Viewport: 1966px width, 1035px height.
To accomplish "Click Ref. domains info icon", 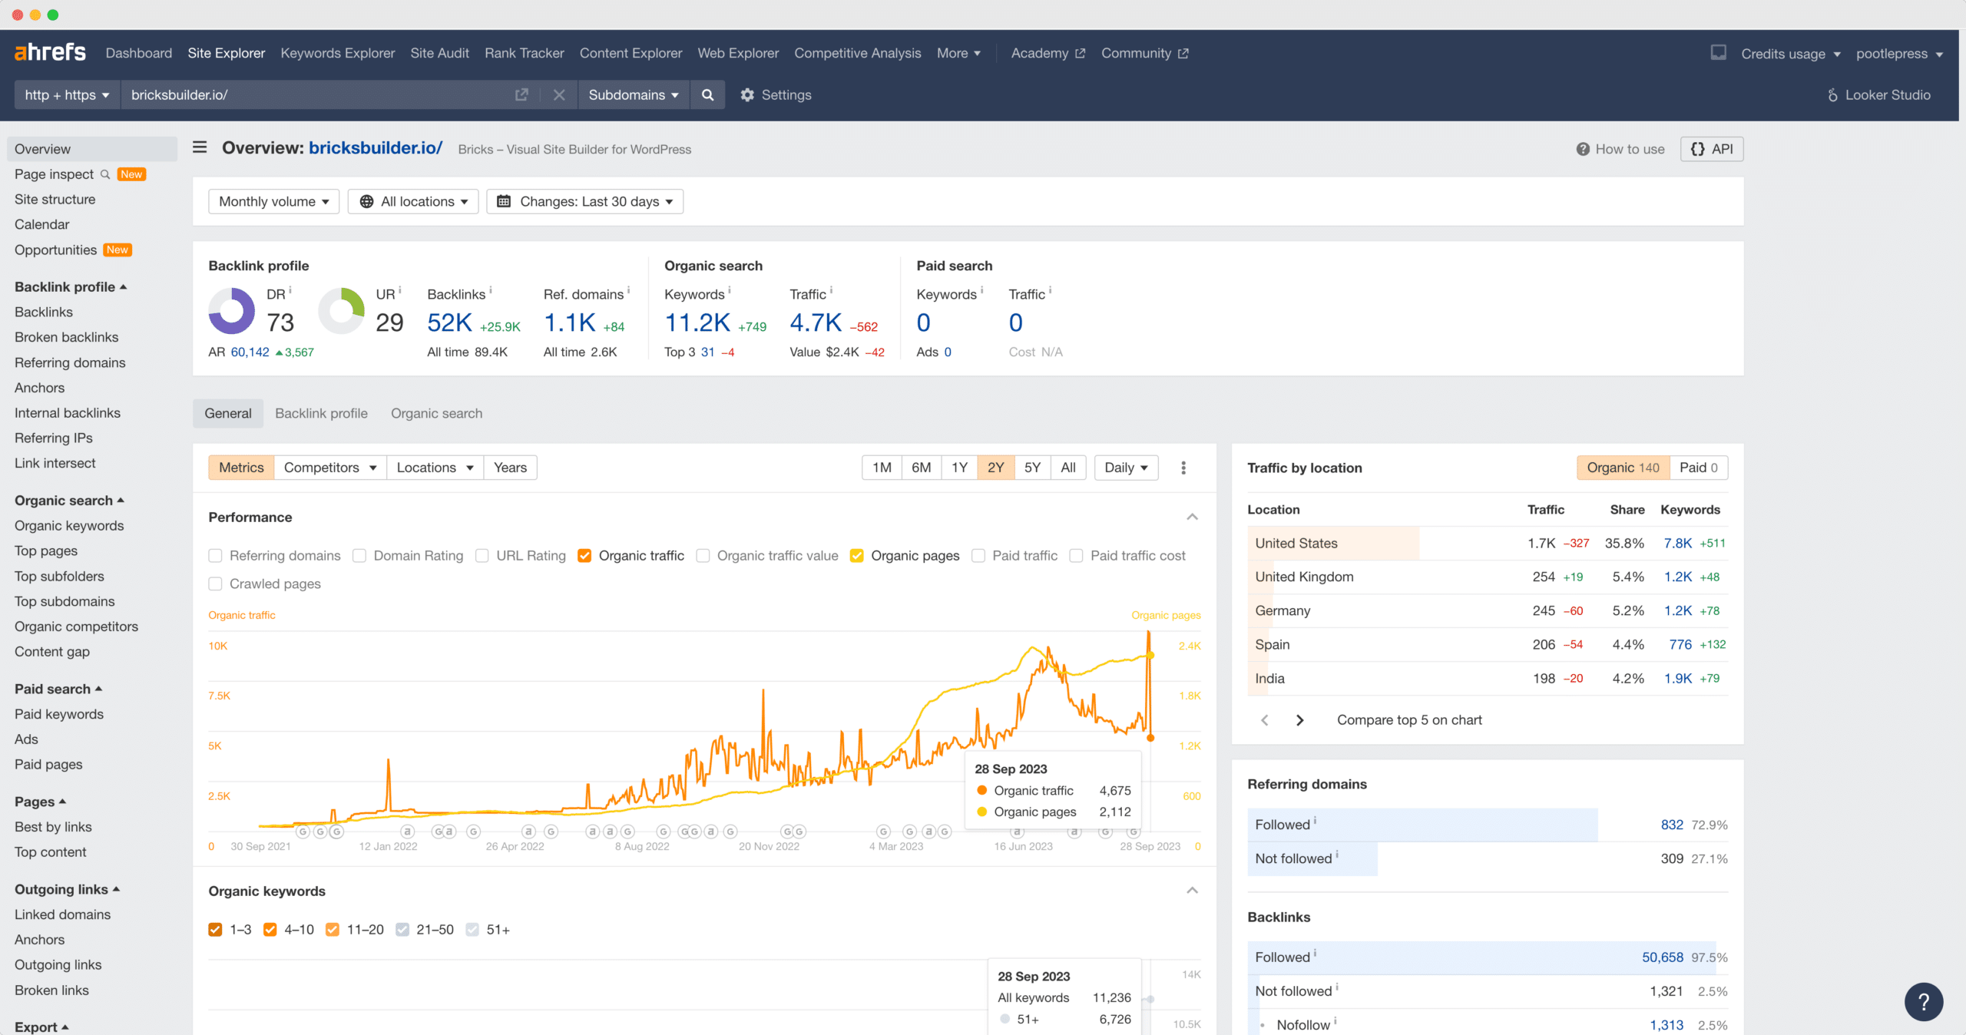I will [628, 289].
